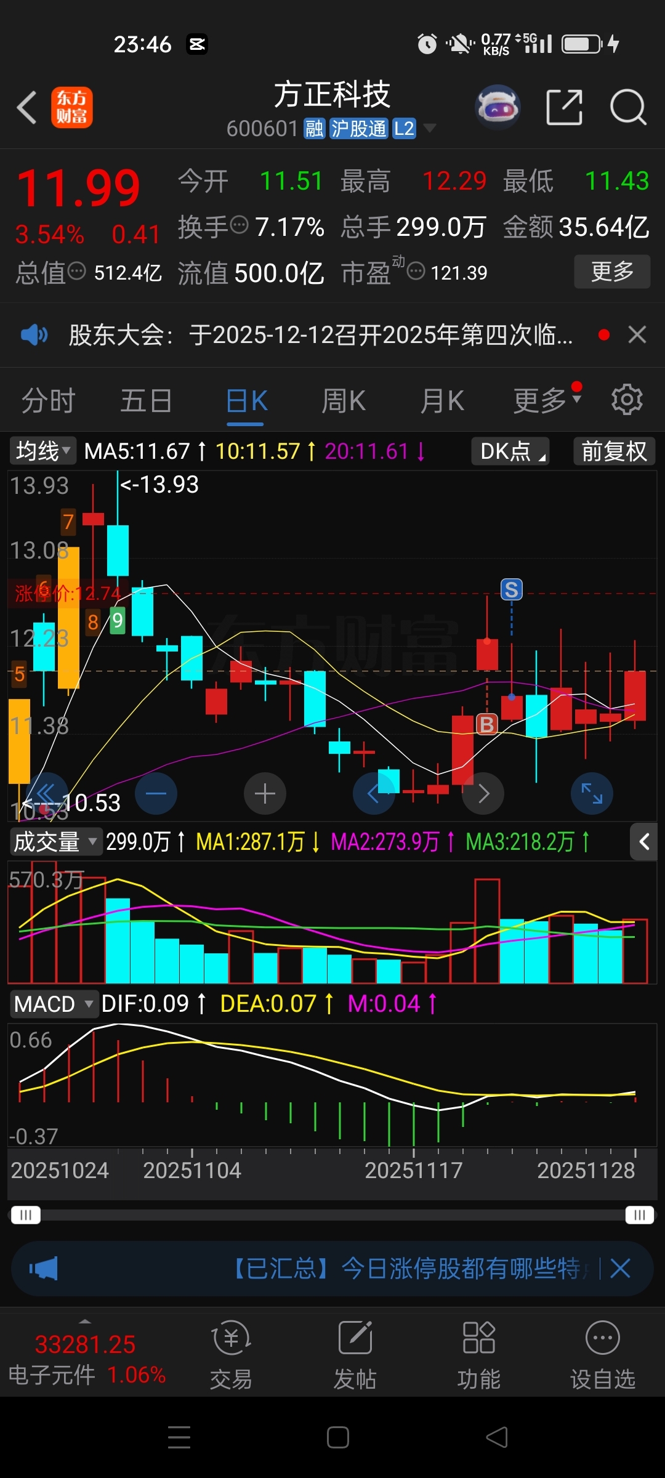Open chart settings gear icon
The height and width of the screenshot is (1478, 665).
pos(627,400)
